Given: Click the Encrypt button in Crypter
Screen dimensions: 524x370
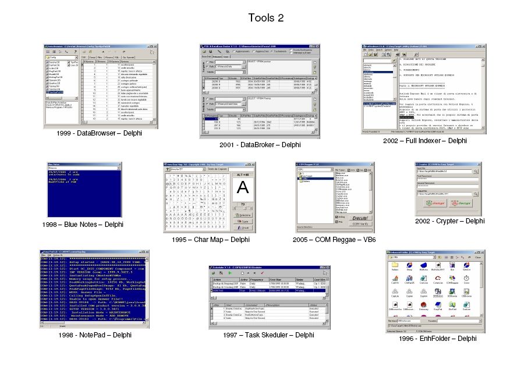Looking at the screenshot, I should [435, 203].
